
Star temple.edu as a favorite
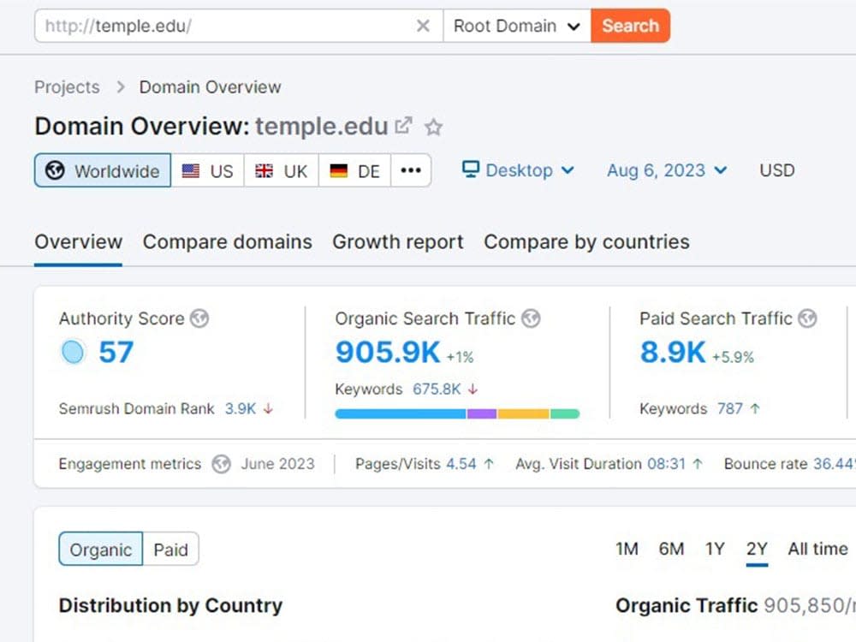pos(433,127)
